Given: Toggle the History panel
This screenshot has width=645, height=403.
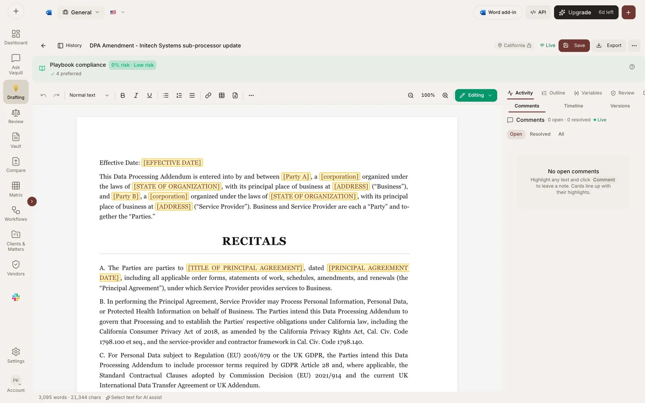Looking at the screenshot, I should [x=70, y=46].
